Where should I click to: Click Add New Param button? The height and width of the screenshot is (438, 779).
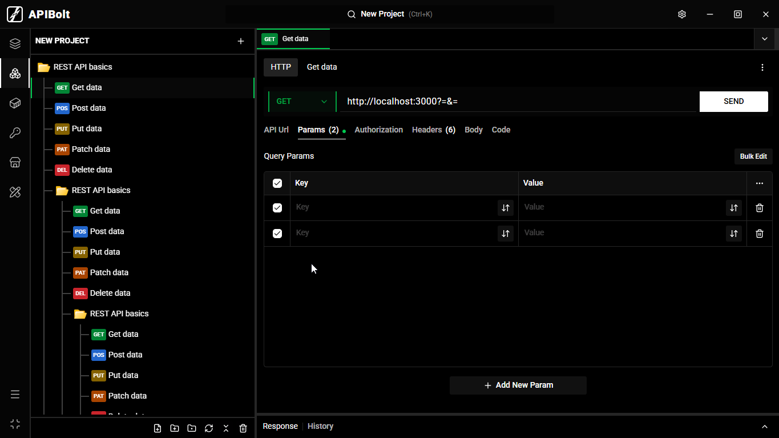tap(518, 385)
